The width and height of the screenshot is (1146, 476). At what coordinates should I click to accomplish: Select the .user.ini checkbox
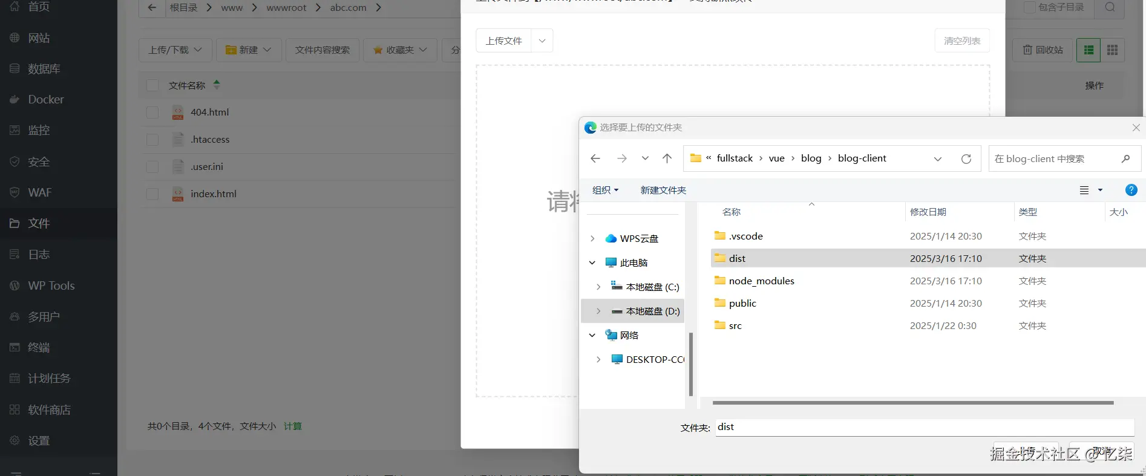pos(152,167)
